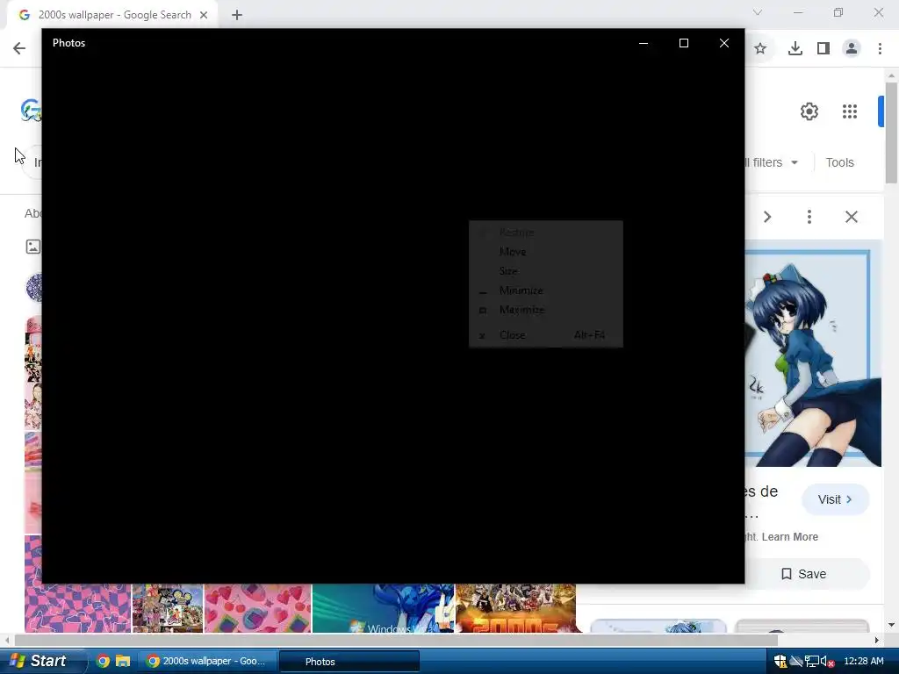Click the scroll right arrow
899x674 pixels.
click(x=876, y=640)
